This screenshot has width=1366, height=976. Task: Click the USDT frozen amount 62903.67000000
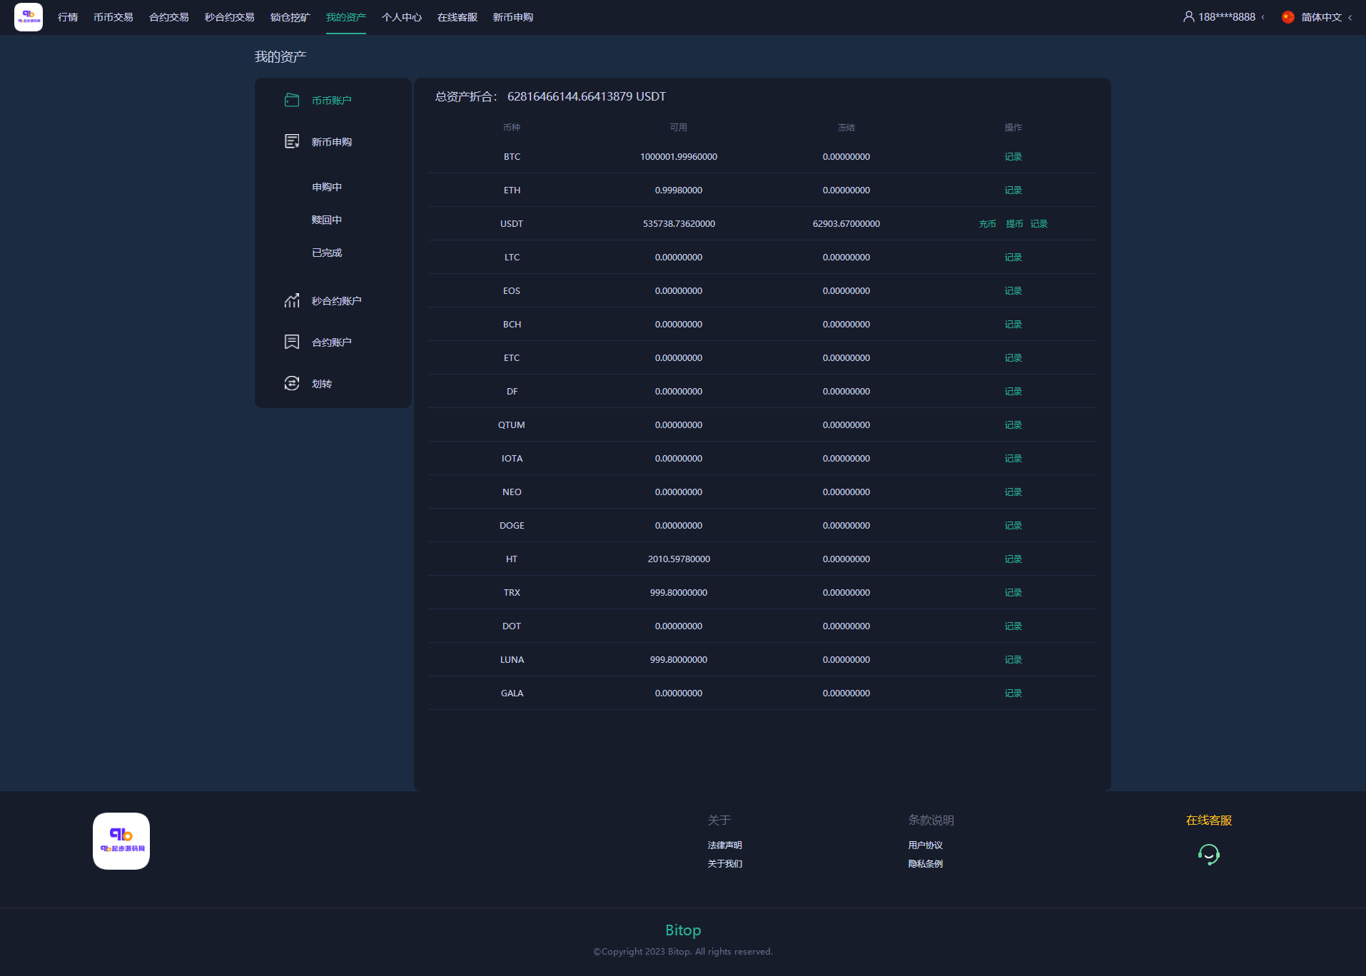coord(846,224)
